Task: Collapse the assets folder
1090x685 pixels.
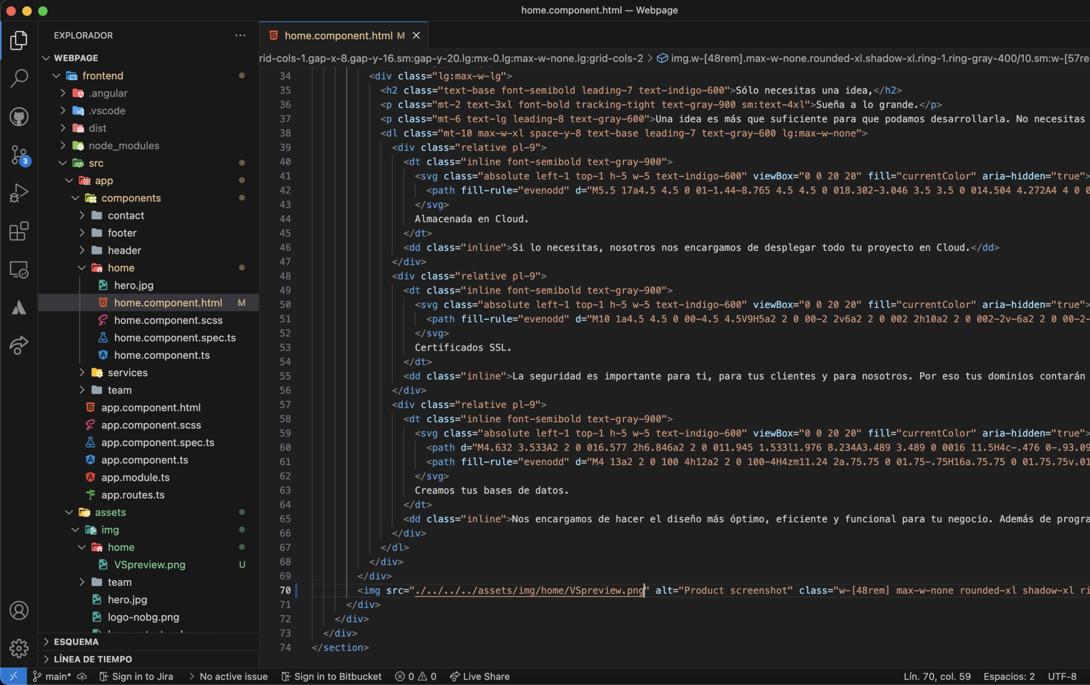Action: 148,512
